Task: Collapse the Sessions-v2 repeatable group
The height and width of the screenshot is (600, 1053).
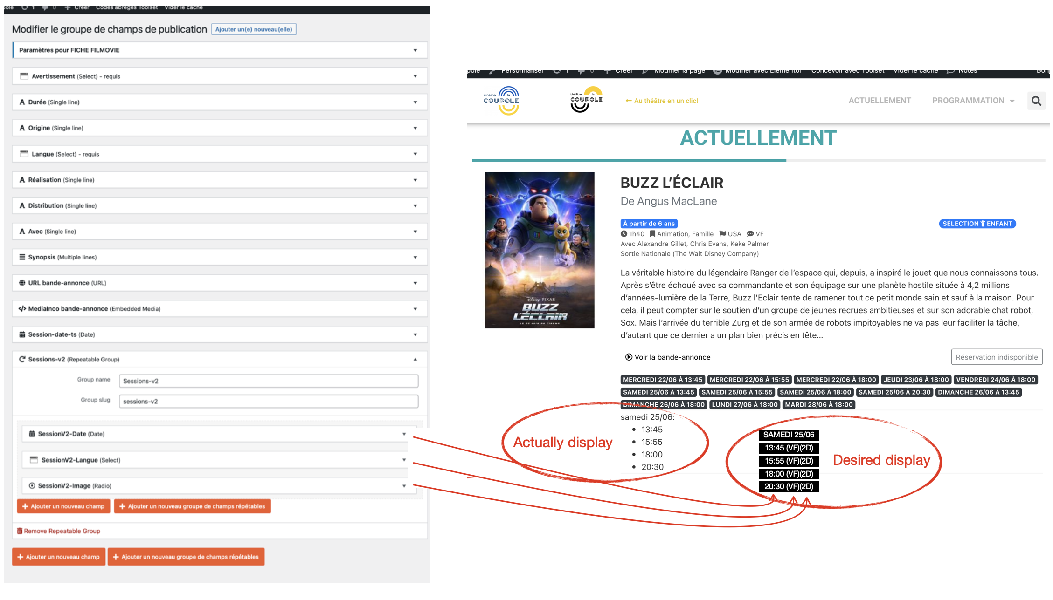Action: (415, 359)
